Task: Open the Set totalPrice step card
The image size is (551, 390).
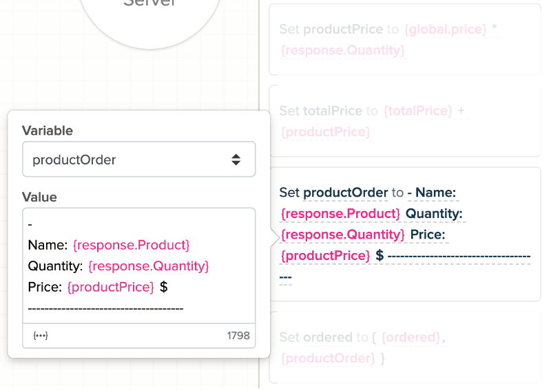Action: click(x=404, y=121)
